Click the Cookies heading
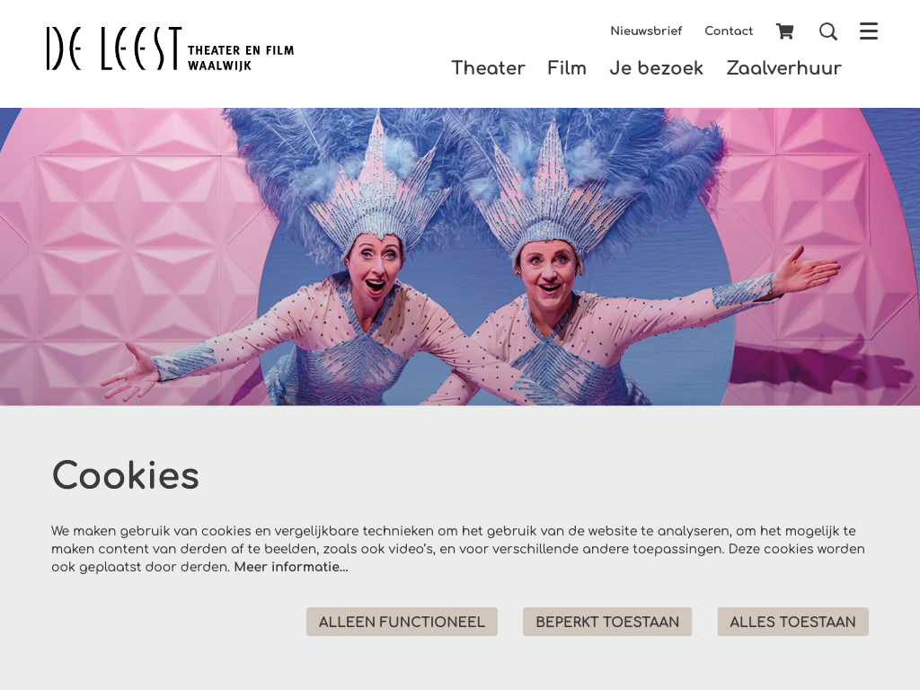 (x=126, y=475)
